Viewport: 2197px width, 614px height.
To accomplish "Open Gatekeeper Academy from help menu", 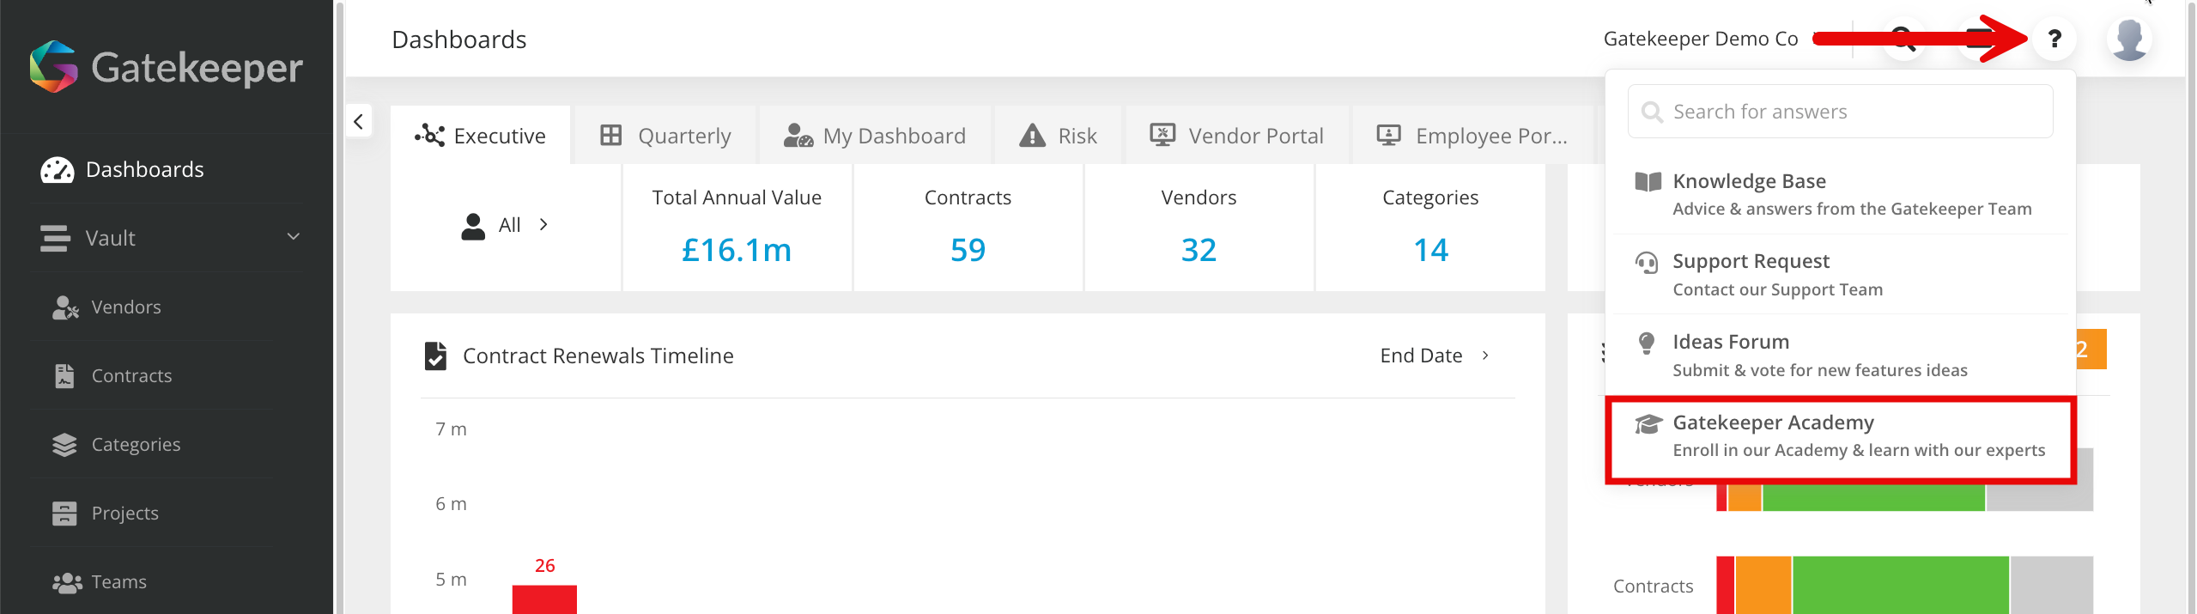I will (1840, 436).
